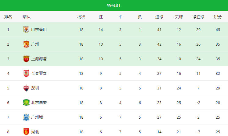This screenshot has height=136, width=228.
Task: Open the 长春亚泰 team name
Action: coord(39,73)
